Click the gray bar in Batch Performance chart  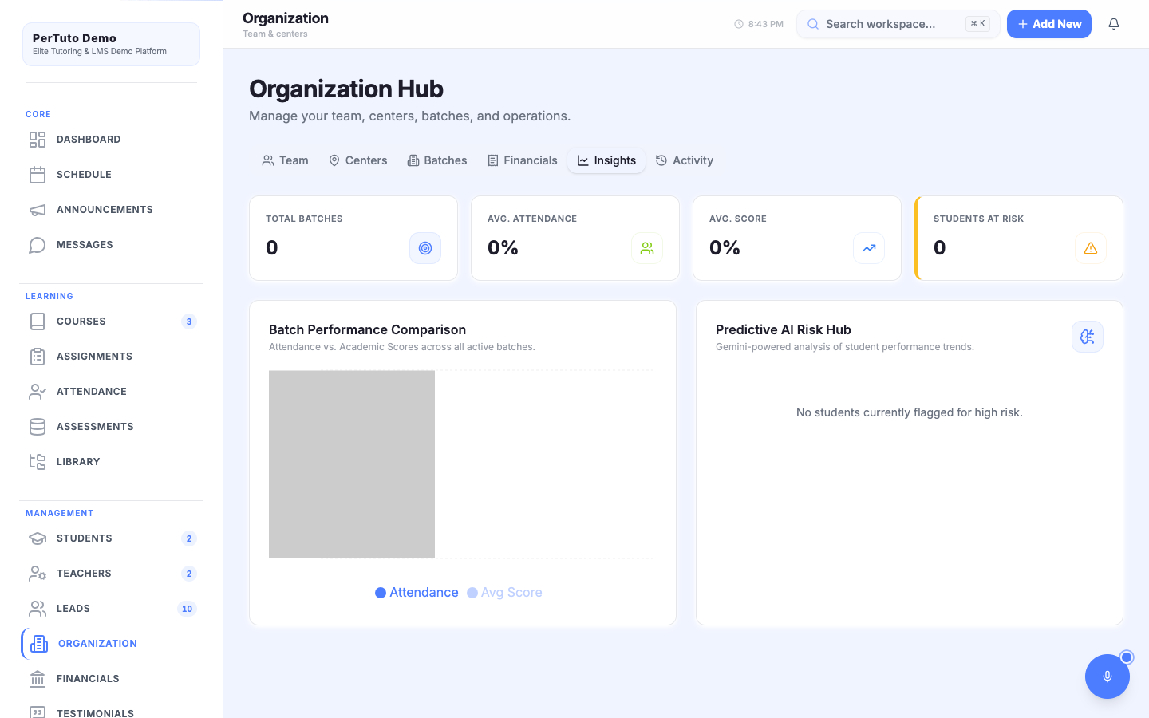352,464
